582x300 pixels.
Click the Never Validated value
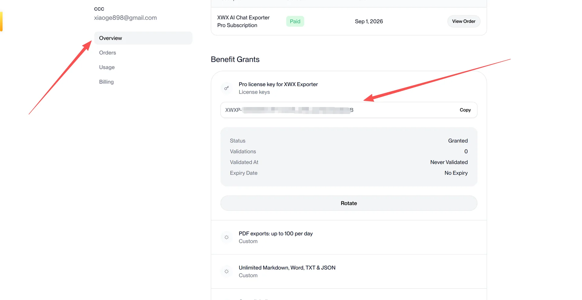pyautogui.click(x=449, y=162)
